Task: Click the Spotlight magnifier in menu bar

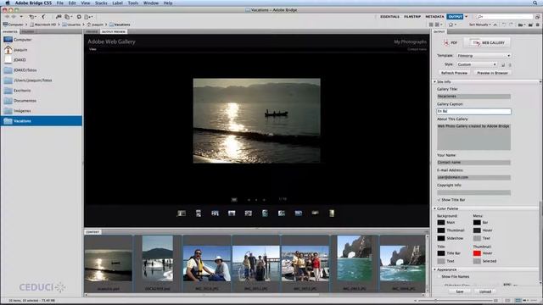Action: tap(535, 3)
